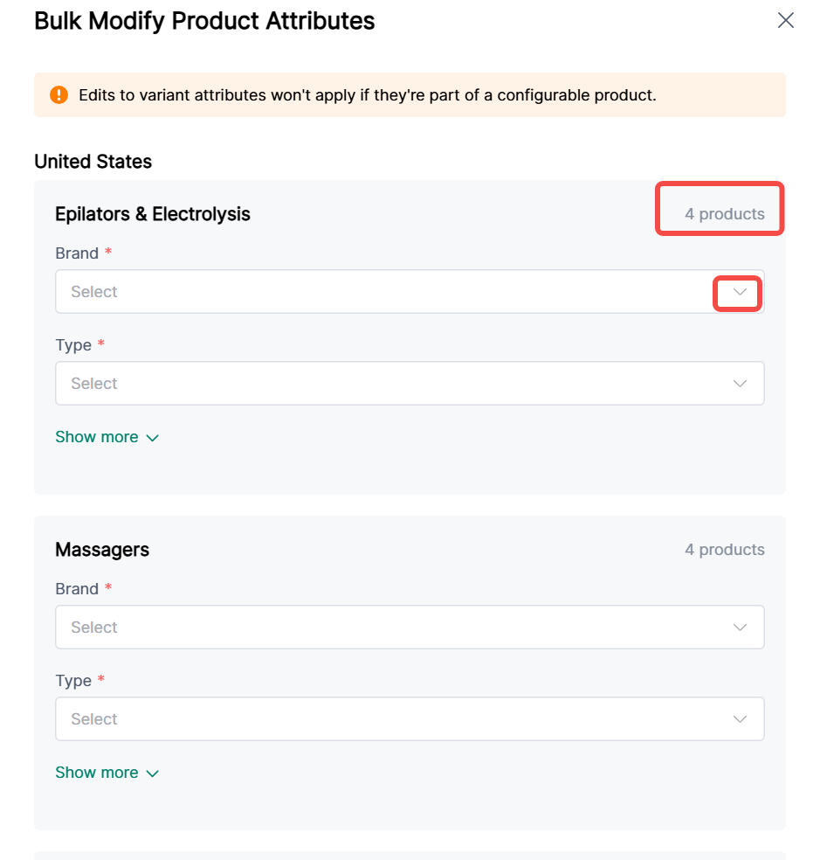Expand Show more in Epilators & Electrolysis
The width and height of the screenshot is (820, 860).
point(97,437)
